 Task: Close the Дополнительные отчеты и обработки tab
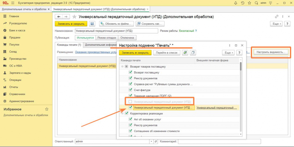tap(49, 9)
